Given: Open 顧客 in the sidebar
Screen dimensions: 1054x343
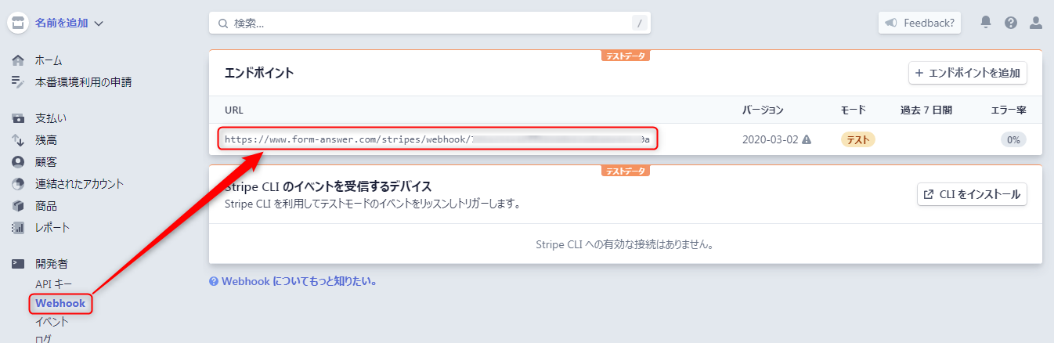Looking at the screenshot, I should [x=45, y=162].
